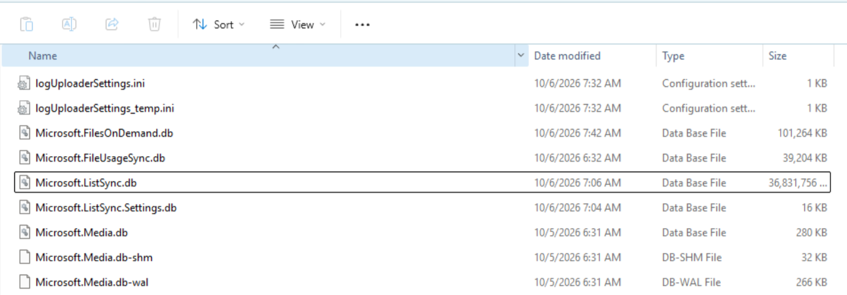The image size is (847, 295).
Task: Click the 266 KB size value
Action: point(812,282)
